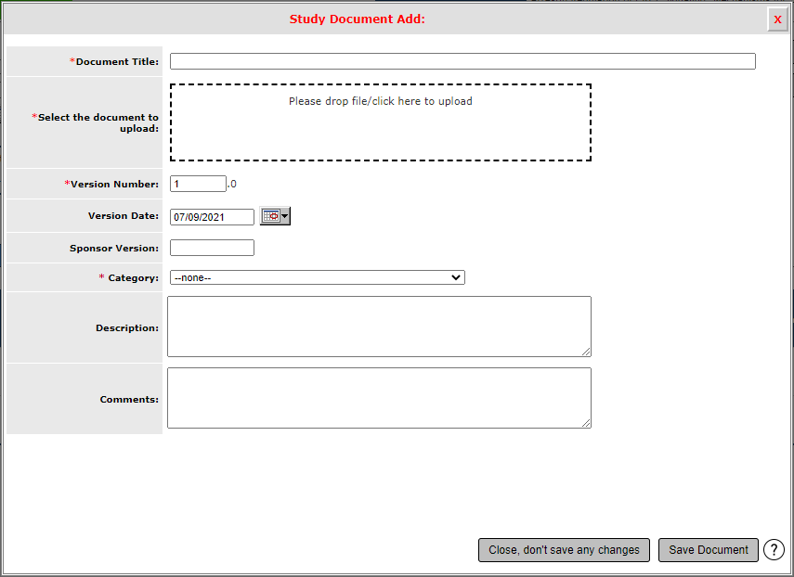794x577 pixels.
Task: Click the Version Date label
Action: pyautogui.click(x=124, y=216)
